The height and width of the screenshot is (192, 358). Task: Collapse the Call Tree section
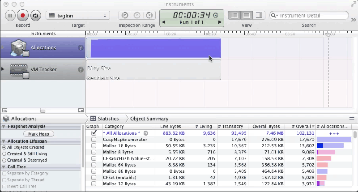(4, 166)
